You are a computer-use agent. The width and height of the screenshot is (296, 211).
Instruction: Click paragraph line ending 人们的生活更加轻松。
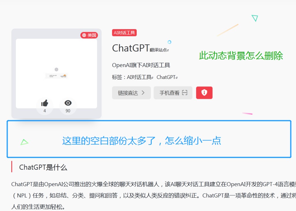click(x=38, y=206)
